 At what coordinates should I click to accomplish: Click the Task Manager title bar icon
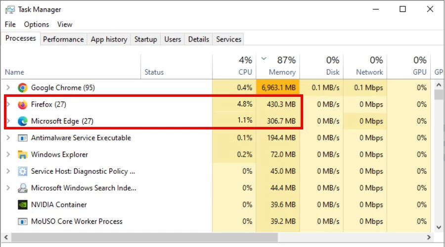pos(9,9)
